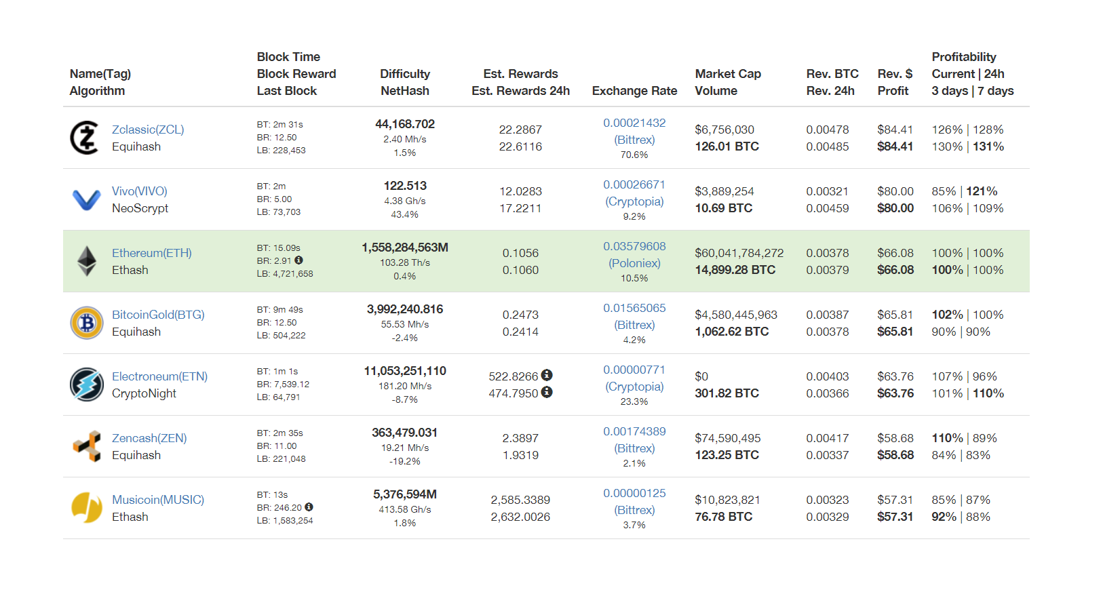Open the Zclassic(ZCL) coin link

click(148, 130)
